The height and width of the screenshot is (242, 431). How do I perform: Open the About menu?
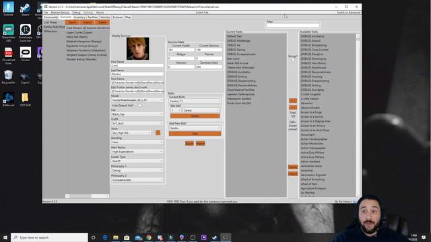click(x=100, y=13)
